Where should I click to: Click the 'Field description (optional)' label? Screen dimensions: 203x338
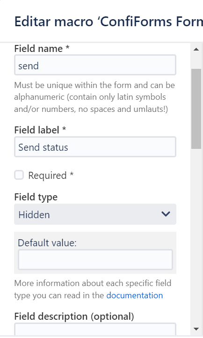click(x=74, y=316)
